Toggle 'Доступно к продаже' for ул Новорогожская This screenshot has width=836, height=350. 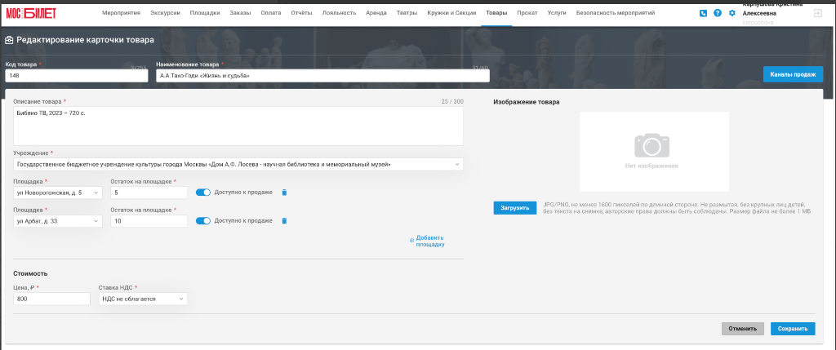point(203,193)
